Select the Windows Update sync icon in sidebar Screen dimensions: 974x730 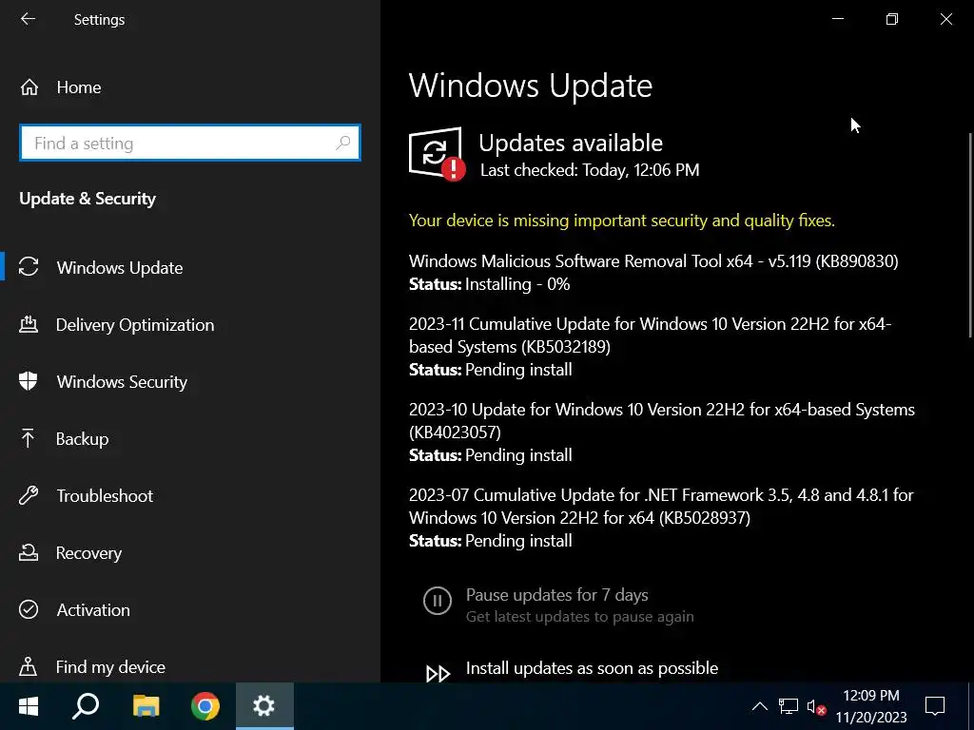tap(29, 267)
